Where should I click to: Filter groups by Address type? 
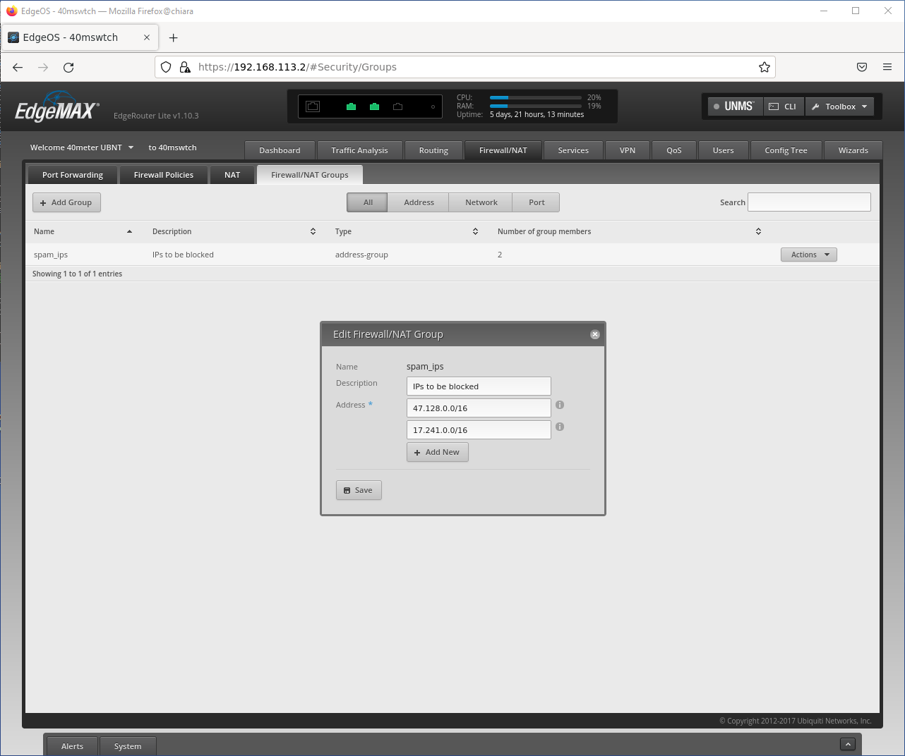[x=419, y=202]
